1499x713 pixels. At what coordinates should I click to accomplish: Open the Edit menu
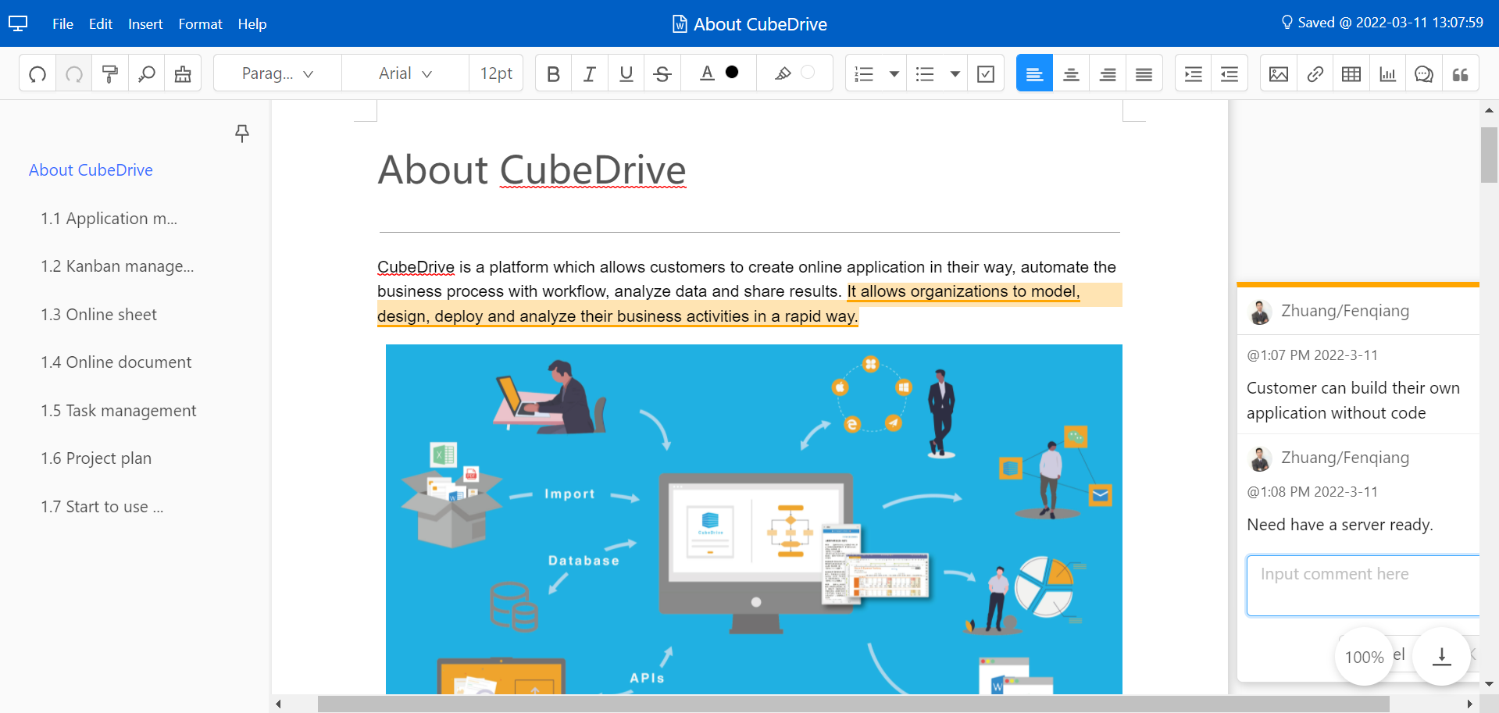(x=101, y=24)
